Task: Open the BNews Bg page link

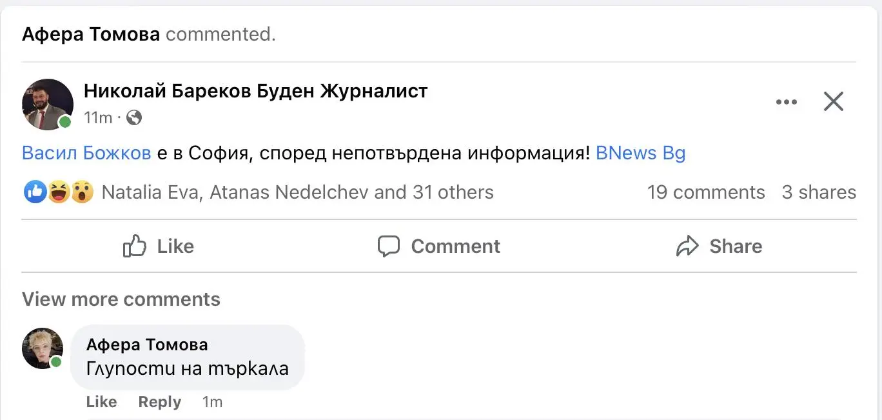Action: [x=640, y=154]
